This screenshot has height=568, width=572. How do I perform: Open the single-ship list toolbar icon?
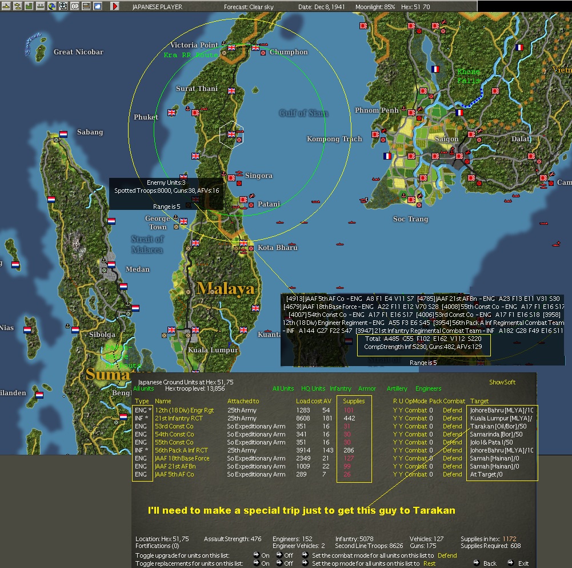(6, 6)
